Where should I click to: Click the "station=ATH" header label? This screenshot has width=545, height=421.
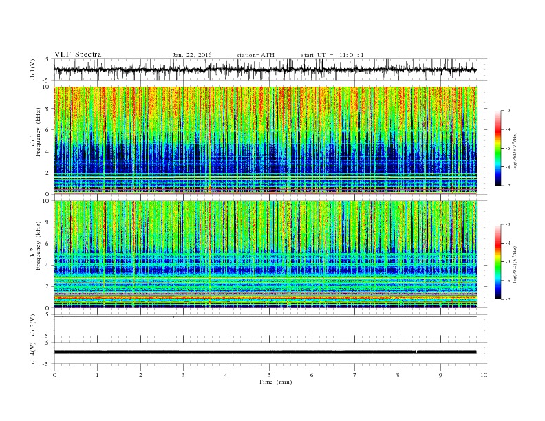coord(255,55)
